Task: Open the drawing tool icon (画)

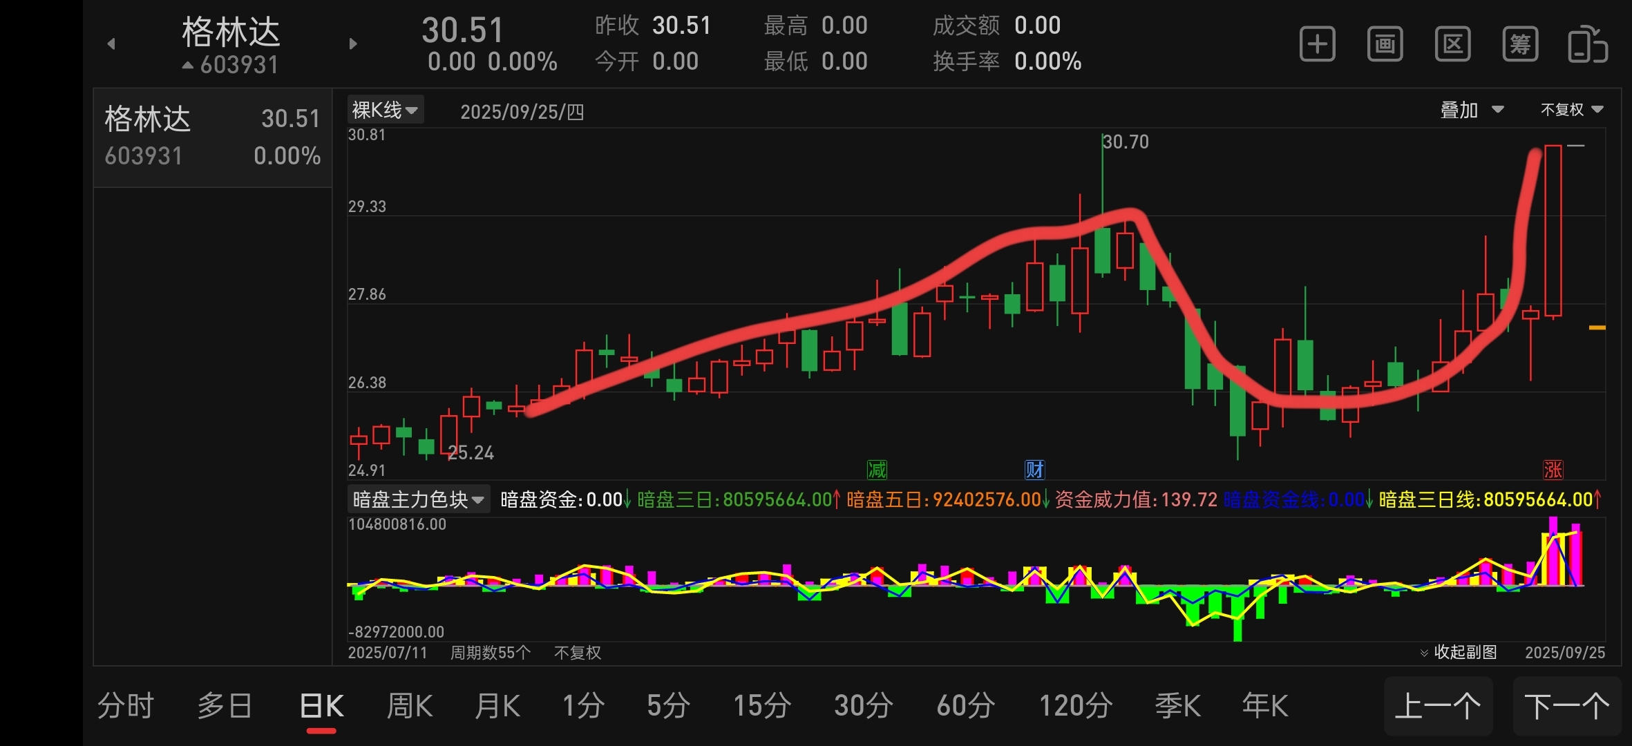Action: point(1385,45)
